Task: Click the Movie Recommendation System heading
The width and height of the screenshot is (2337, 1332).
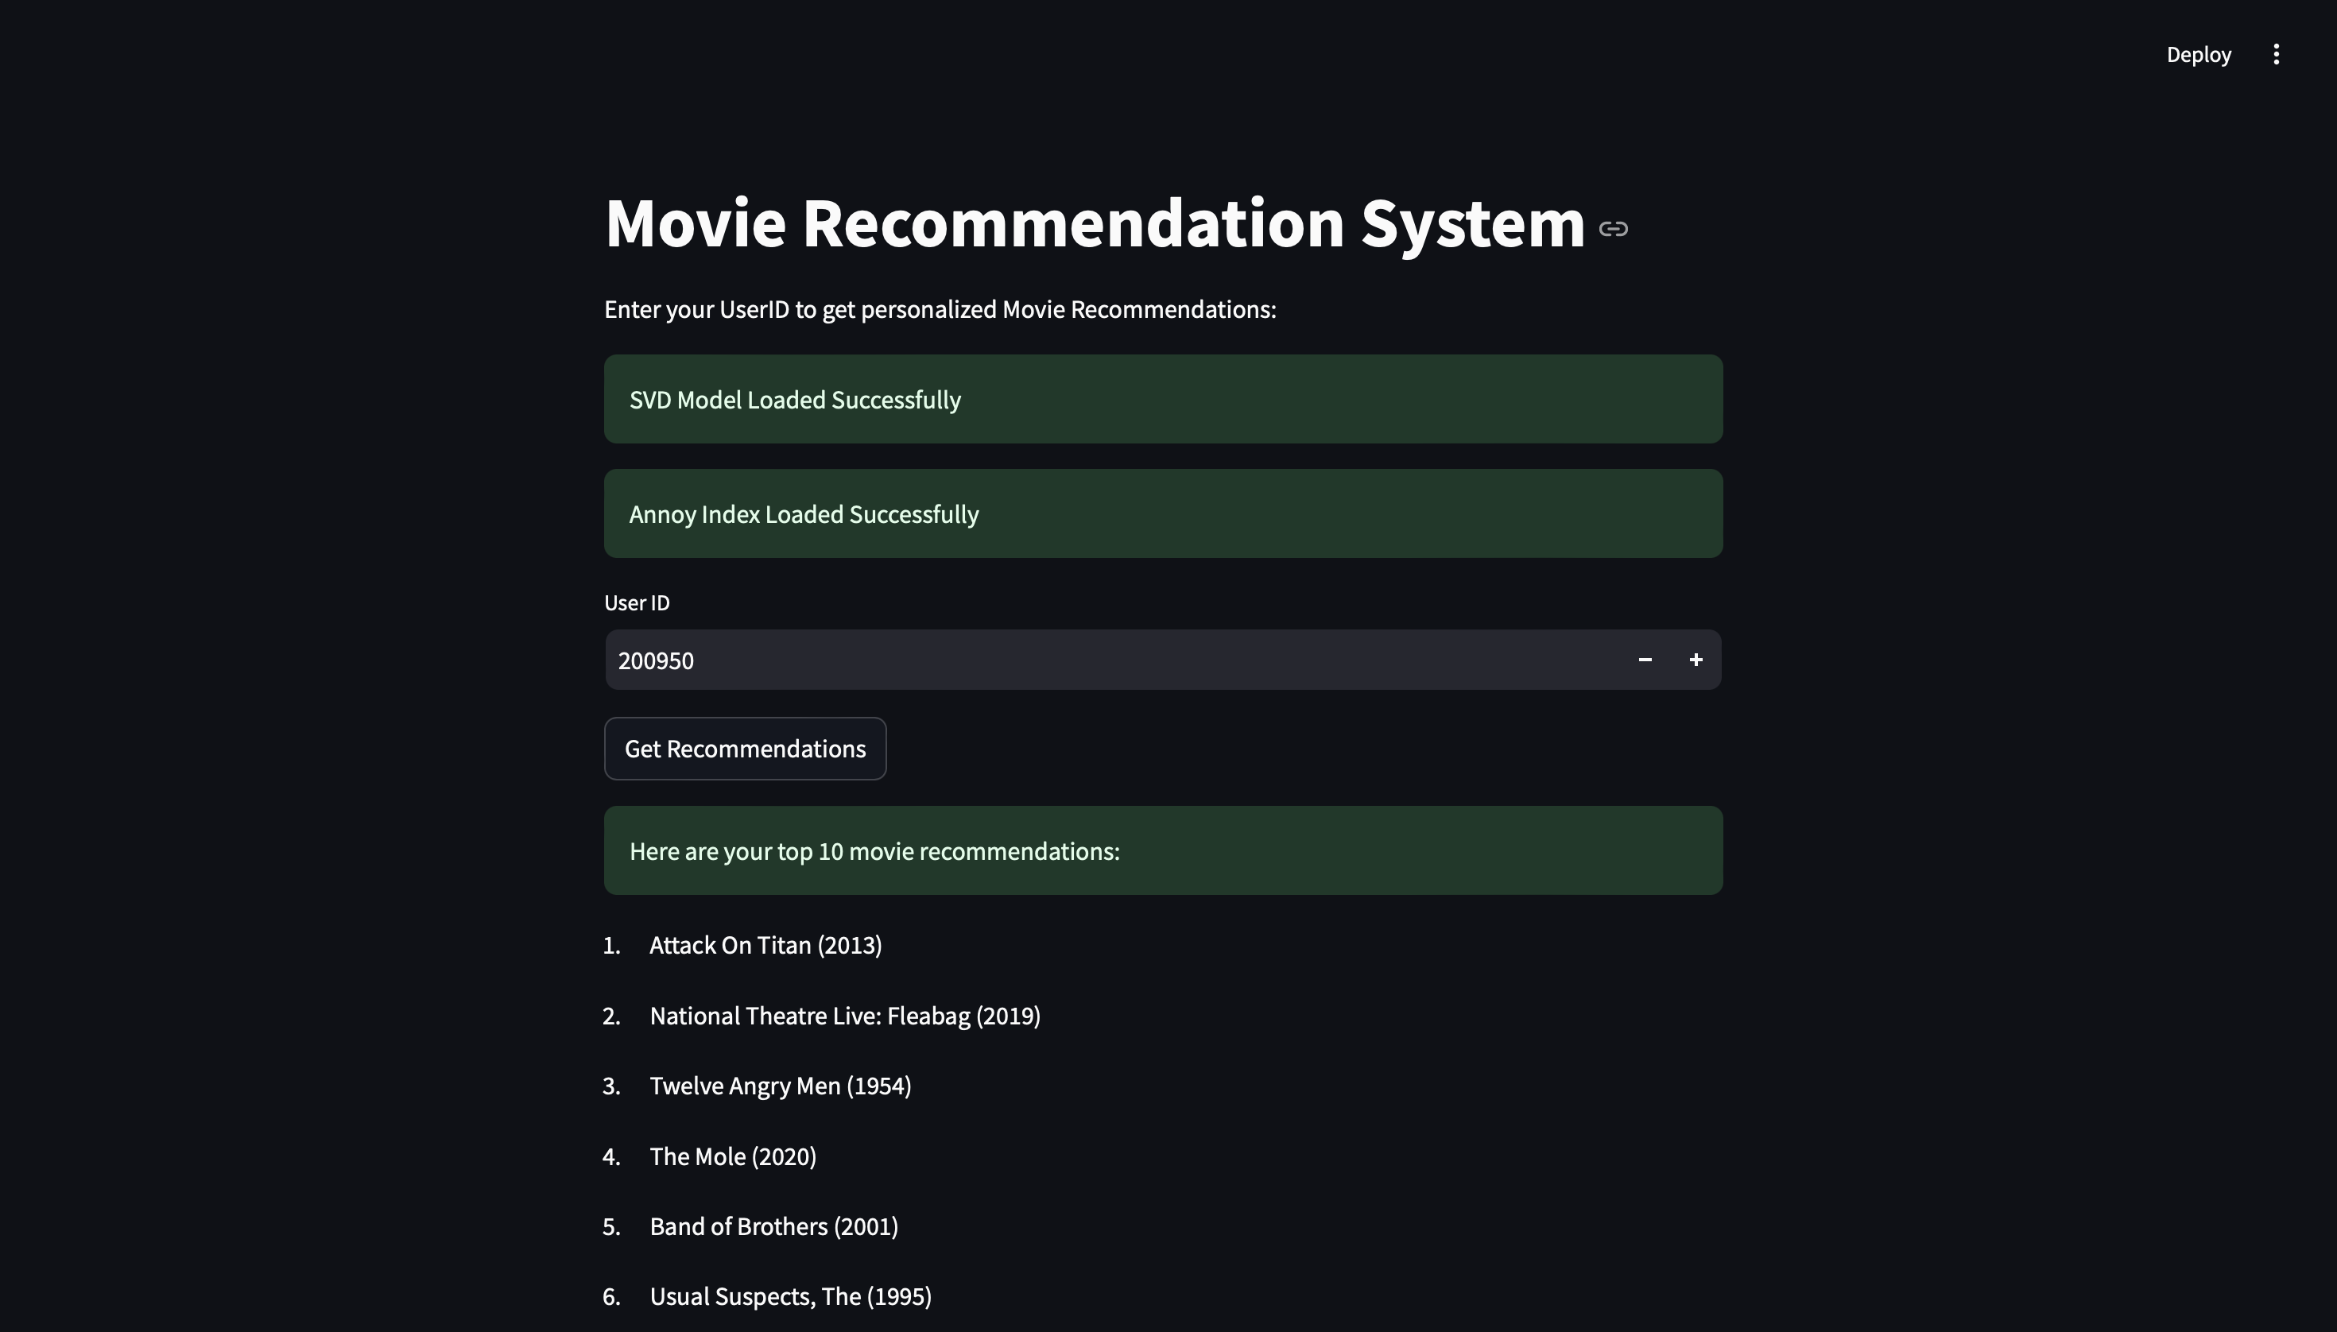Action: [1091, 223]
